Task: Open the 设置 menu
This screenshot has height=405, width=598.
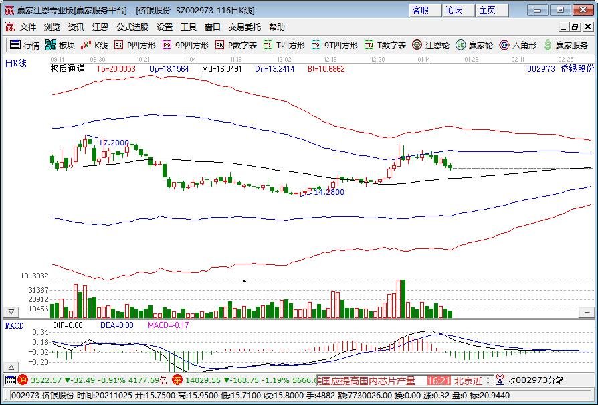Action: point(165,27)
